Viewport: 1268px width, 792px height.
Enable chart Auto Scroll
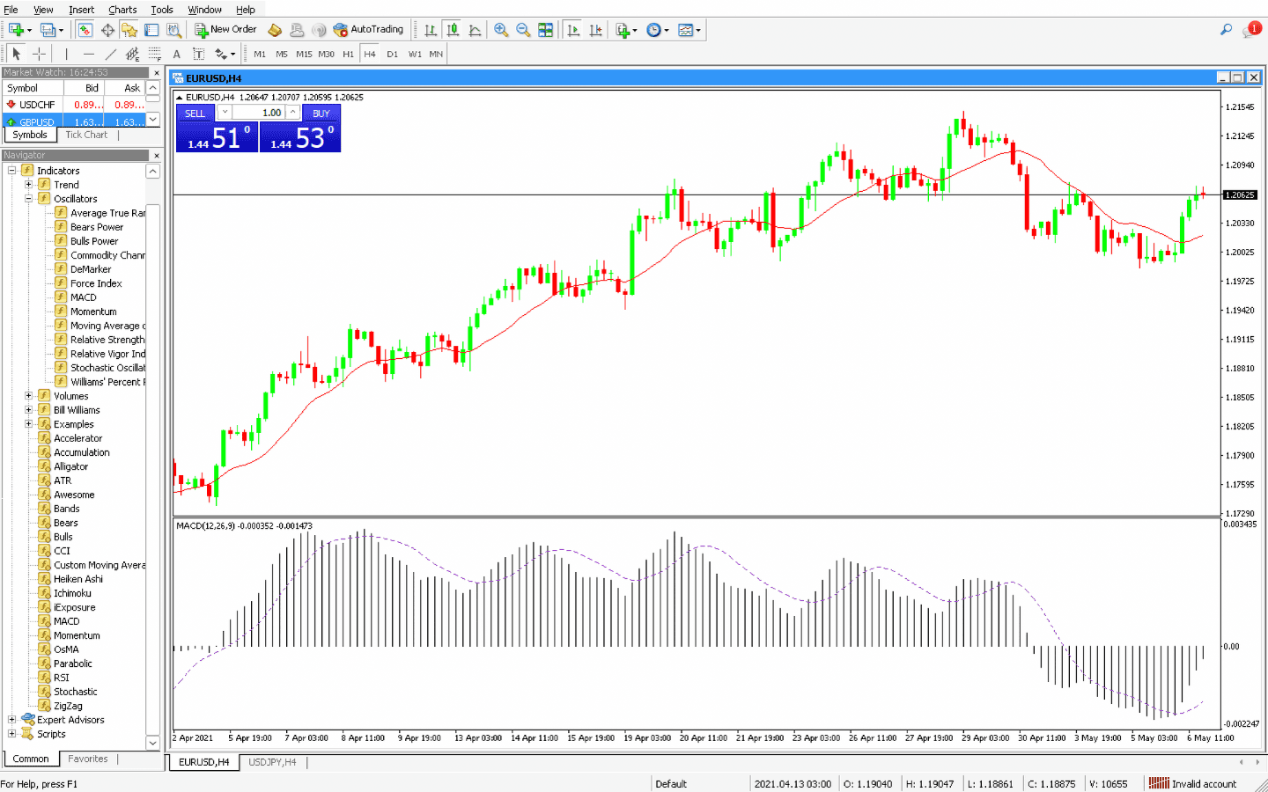pos(571,29)
